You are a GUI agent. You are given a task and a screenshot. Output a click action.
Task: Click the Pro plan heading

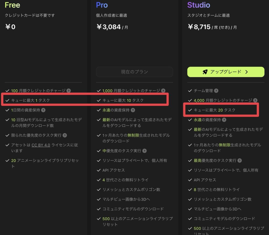pos(102,5)
